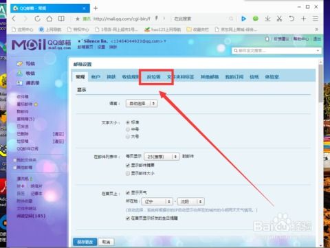The height and width of the screenshot is (248, 330).
Task: Click 清空 beside 已删除 folder
Action: 58,134
